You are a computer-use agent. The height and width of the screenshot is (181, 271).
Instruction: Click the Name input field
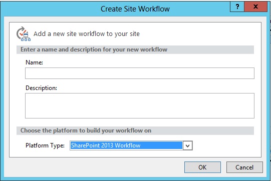[140, 73]
